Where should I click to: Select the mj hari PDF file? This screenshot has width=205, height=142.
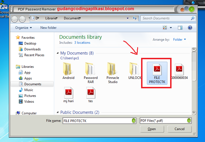[x=69, y=95]
